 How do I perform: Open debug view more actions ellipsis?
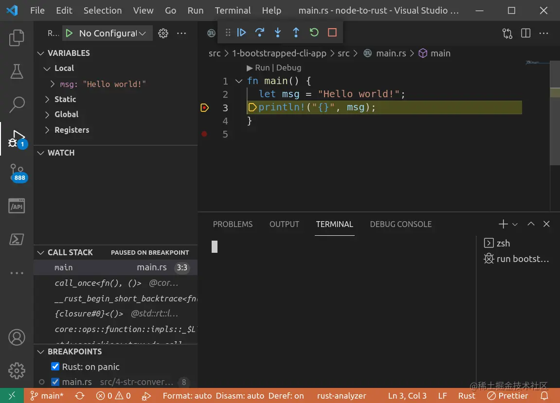pos(181,33)
